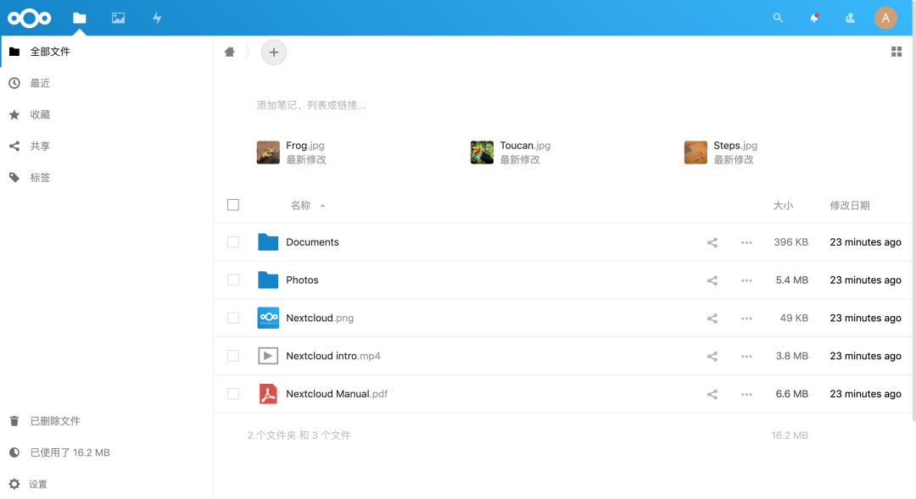
Task: Open the search magnifier
Action: click(778, 18)
